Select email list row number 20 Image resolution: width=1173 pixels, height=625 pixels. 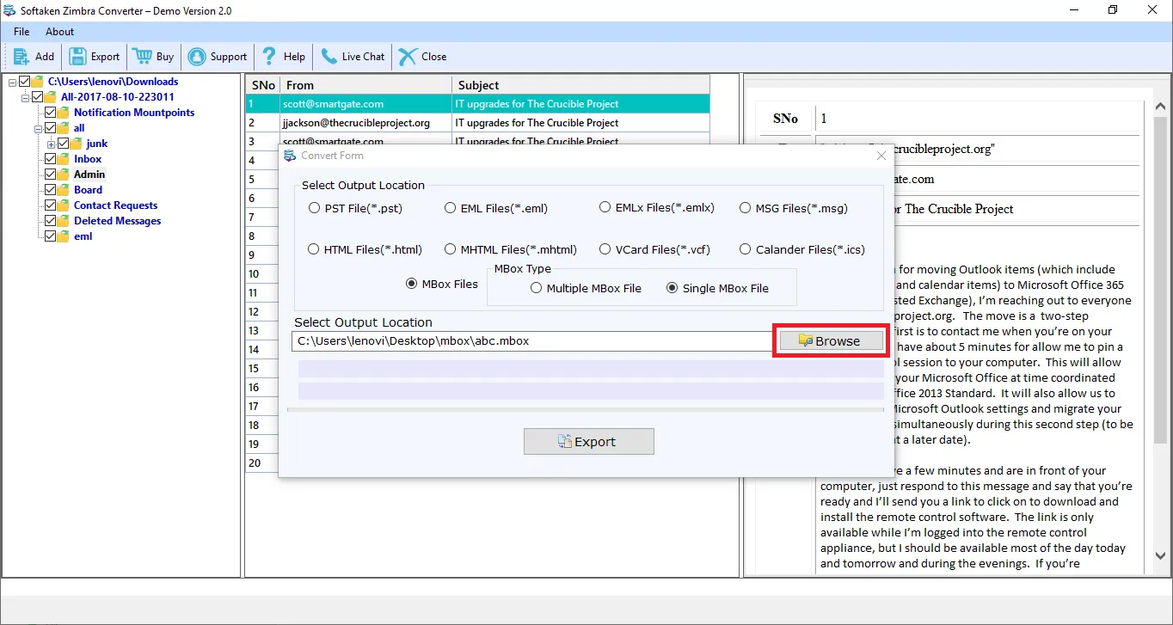[x=261, y=463]
